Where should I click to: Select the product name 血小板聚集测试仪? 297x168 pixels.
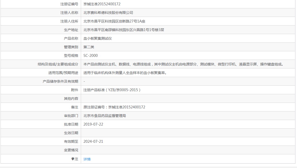click(97, 38)
